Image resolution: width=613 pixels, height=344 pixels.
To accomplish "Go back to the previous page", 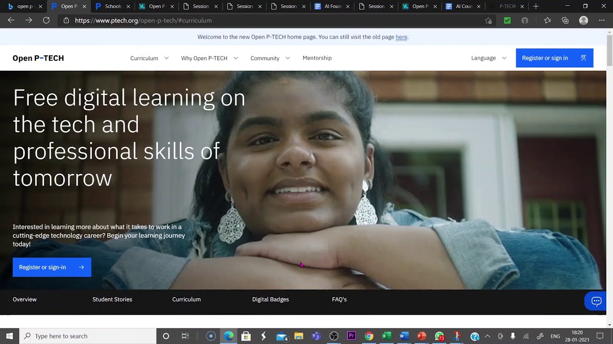I will (x=11, y=21).
